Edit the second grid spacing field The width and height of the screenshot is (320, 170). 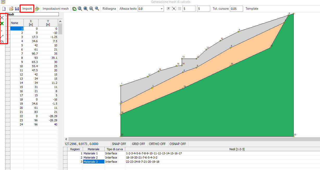pyautogui.click(x=203, y=9)
